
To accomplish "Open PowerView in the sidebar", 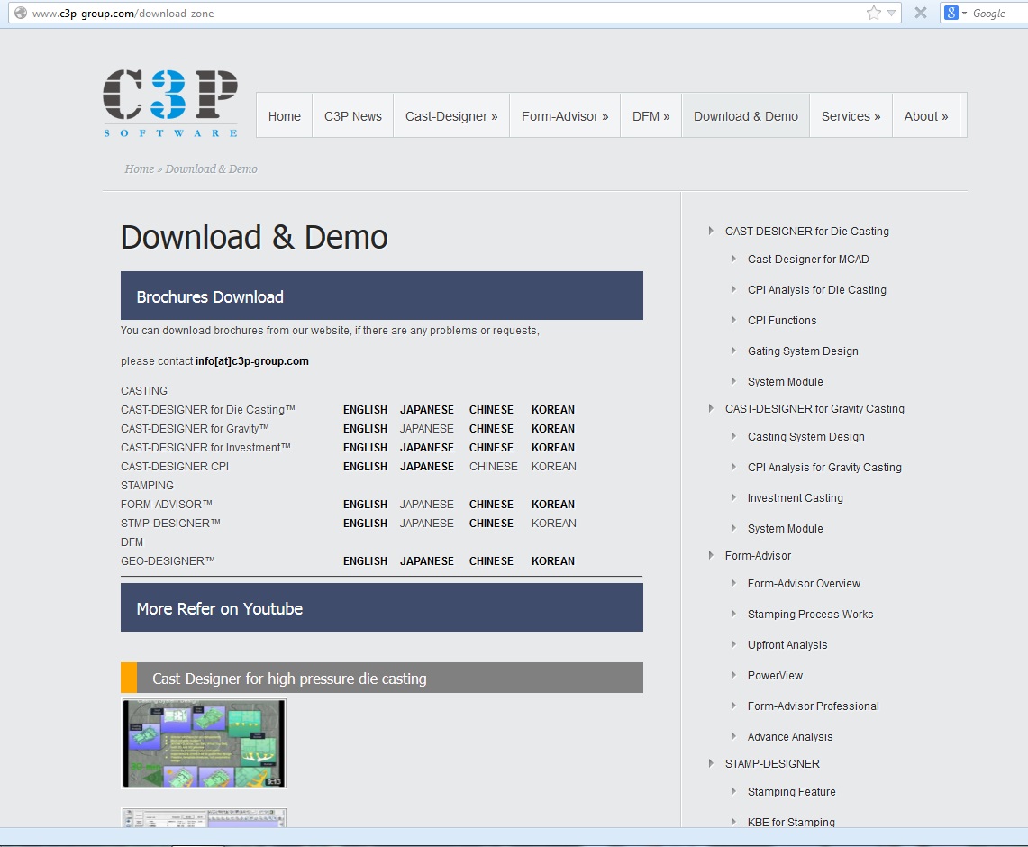I will click(x=775, y=676).
